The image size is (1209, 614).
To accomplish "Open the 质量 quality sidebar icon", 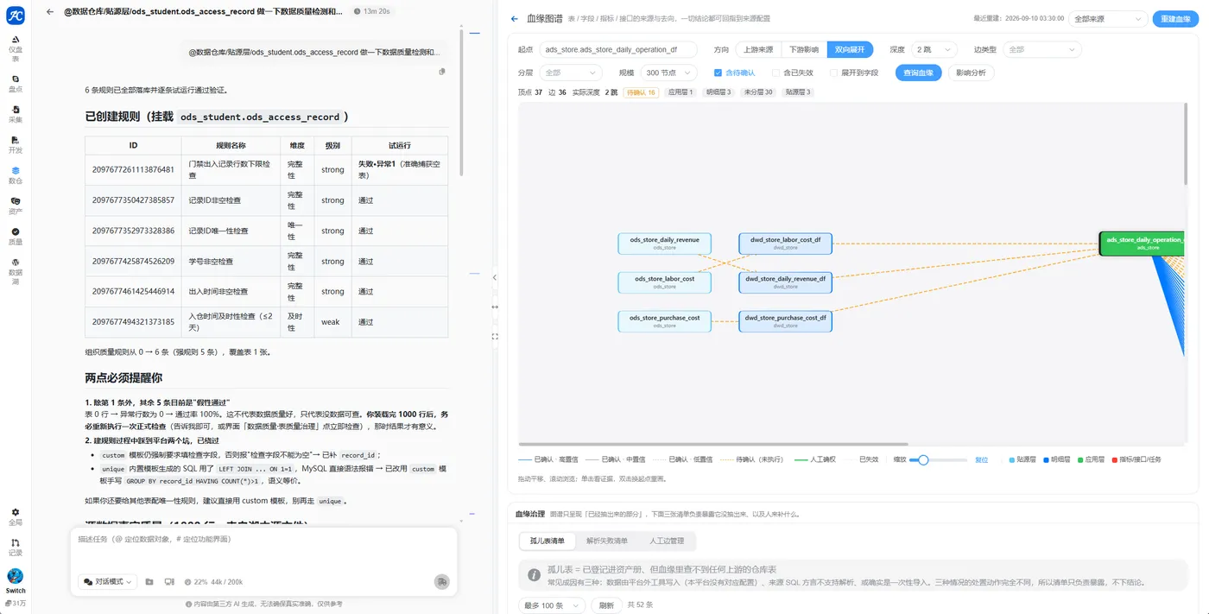I will tap(16, 237).
